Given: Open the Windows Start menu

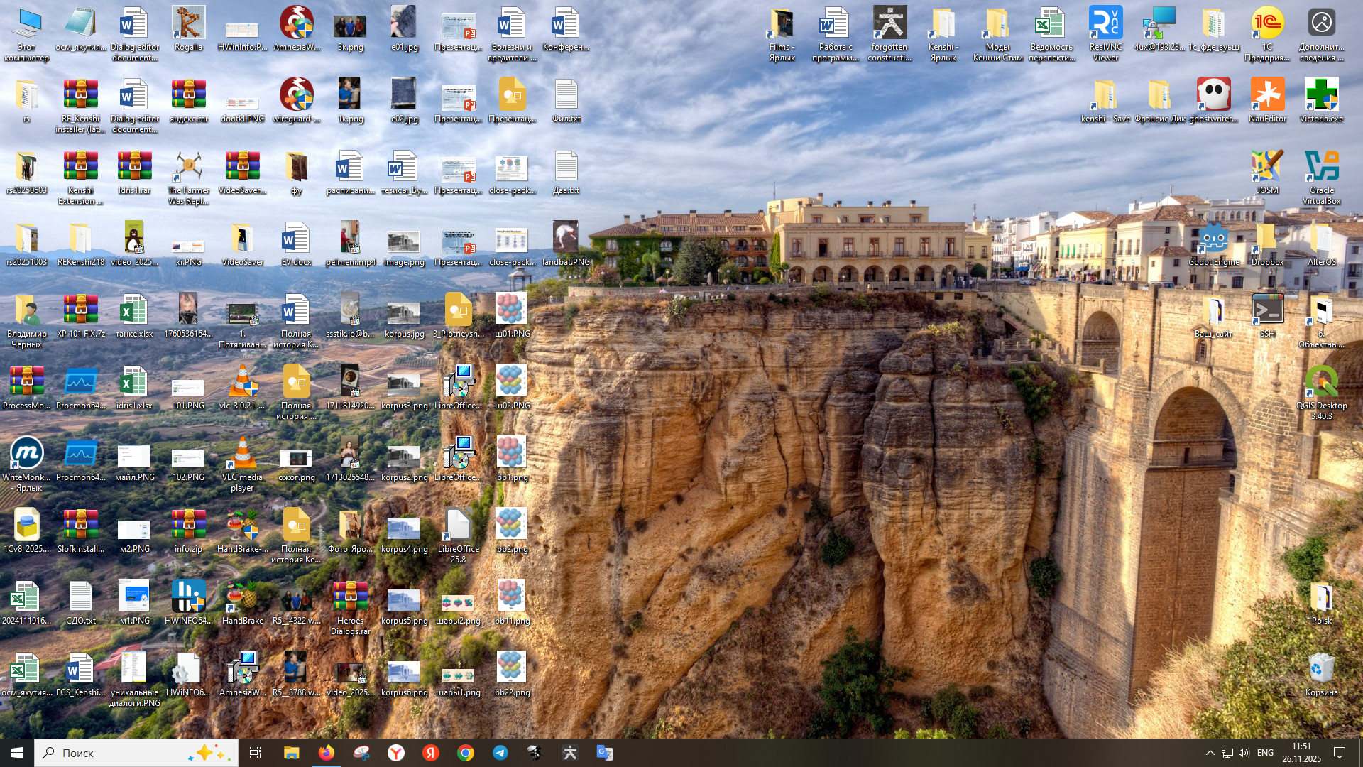Looking at the screenshot, I should tap(17, 753).
